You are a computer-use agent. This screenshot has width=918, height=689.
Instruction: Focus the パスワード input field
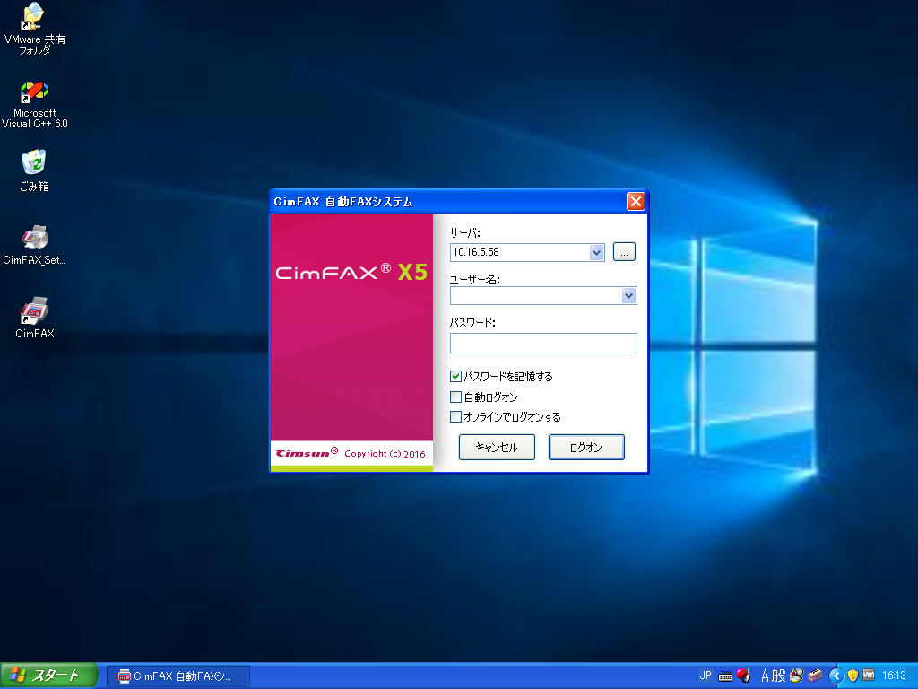click(x=543, y=344)
